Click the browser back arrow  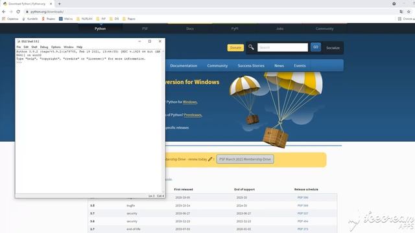pyautogui.click(x=4, y=12)
